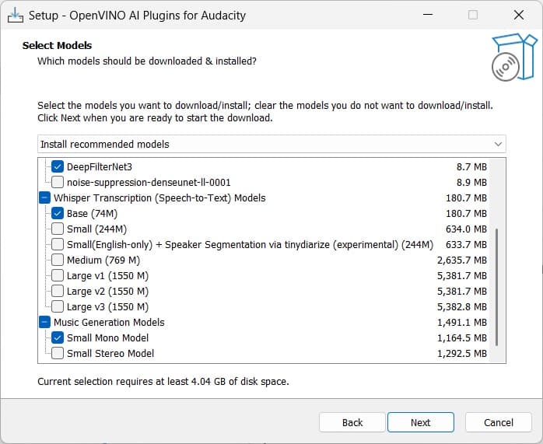Close the setup window

[519, 15]
